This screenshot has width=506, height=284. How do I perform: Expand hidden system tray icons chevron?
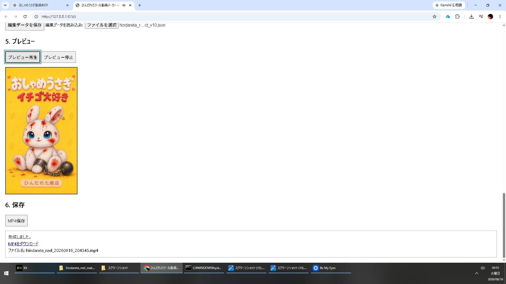point(477,273)
